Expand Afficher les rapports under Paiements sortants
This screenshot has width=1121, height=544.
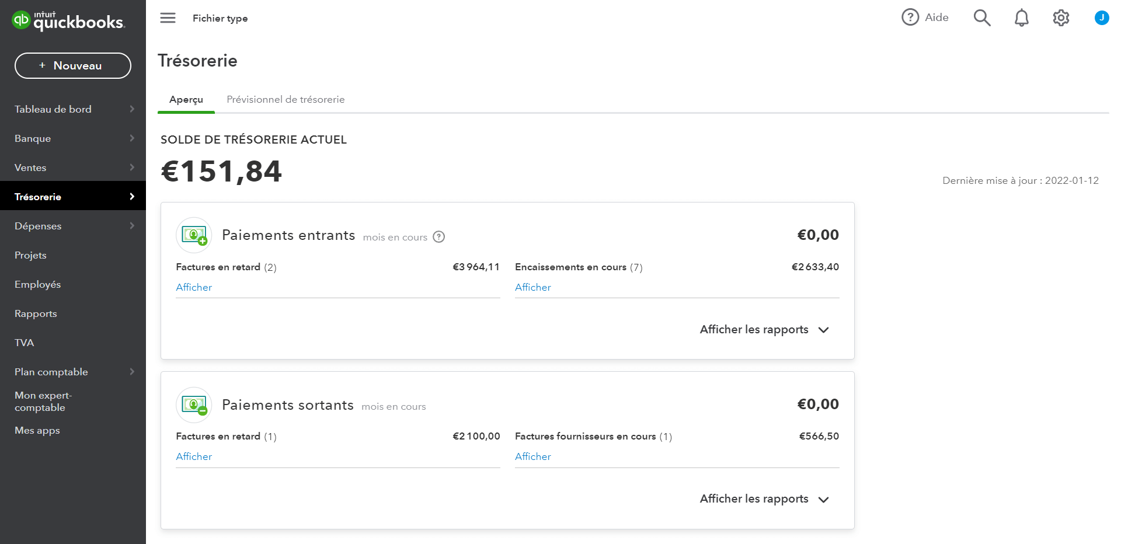(x=764, y=499)
